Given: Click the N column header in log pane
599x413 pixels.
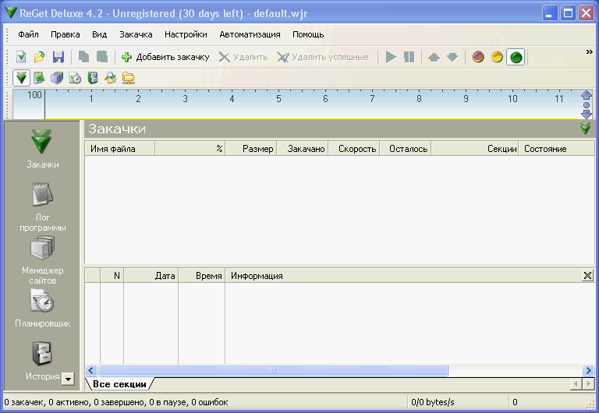Looking at the screenshot, I should (x=112, y=276).
